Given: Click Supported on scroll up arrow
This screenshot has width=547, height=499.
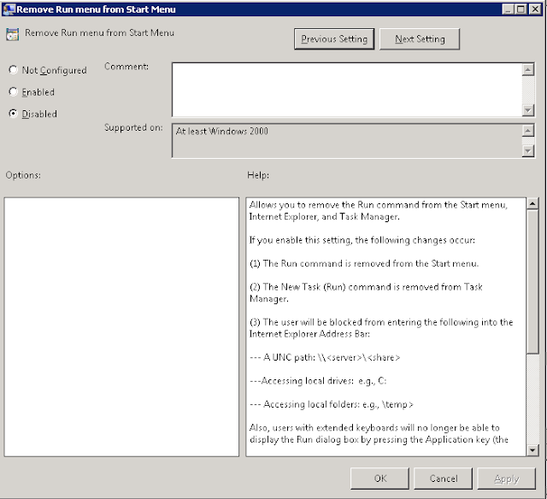Looking at the screenshot, I should point(528,131).
